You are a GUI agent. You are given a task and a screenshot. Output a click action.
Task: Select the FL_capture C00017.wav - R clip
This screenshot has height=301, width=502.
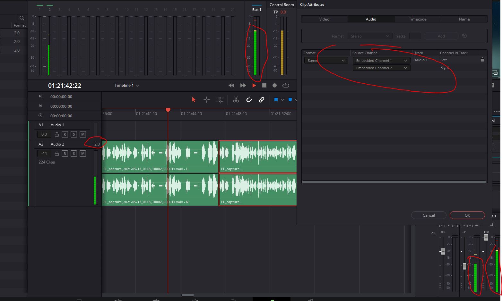[160, 189]
